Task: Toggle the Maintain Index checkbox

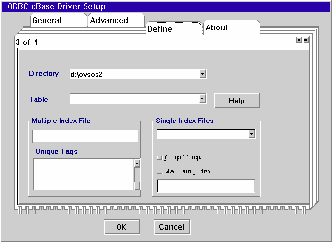Action: [x=159, y=171]
